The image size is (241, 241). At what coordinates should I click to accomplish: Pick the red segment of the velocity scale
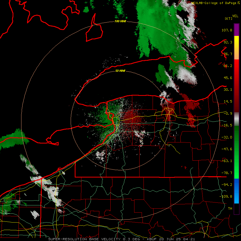(236, 86)
